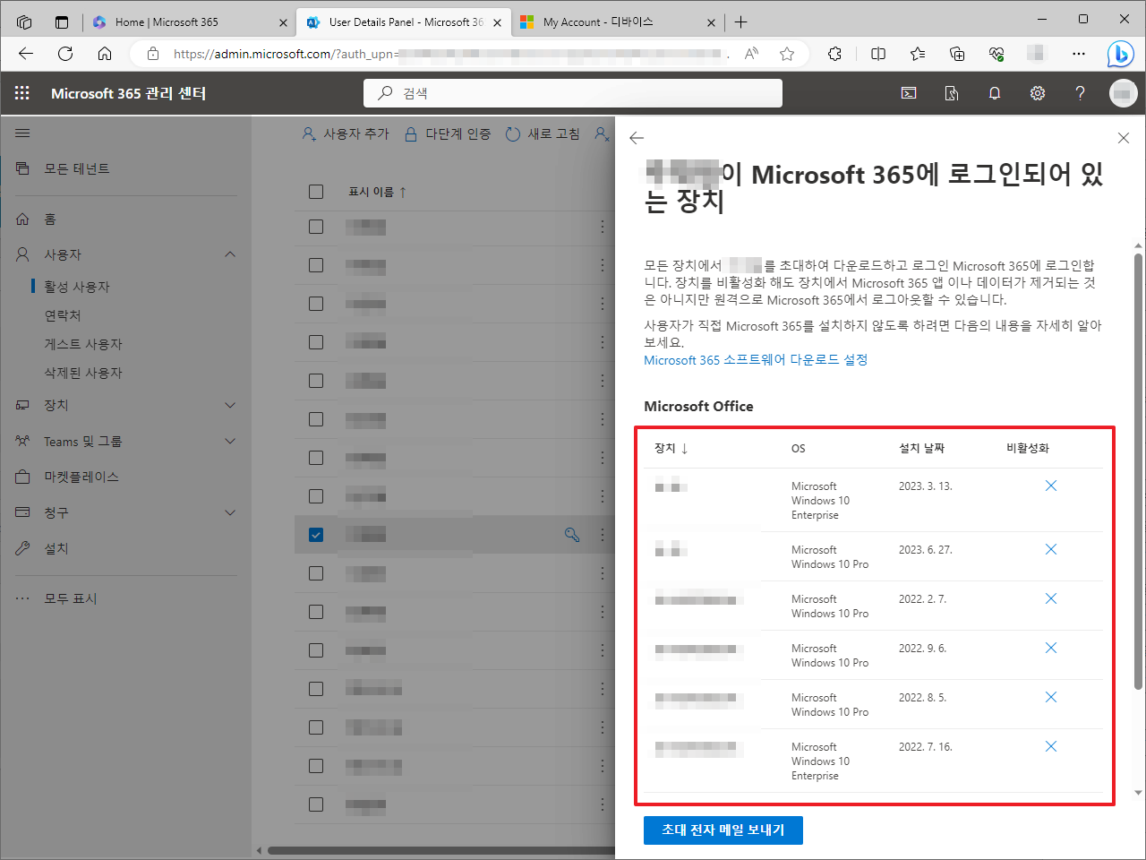Open browser extensions puzzle icon
Screen dimensions: 1146x860
[834, 54]
